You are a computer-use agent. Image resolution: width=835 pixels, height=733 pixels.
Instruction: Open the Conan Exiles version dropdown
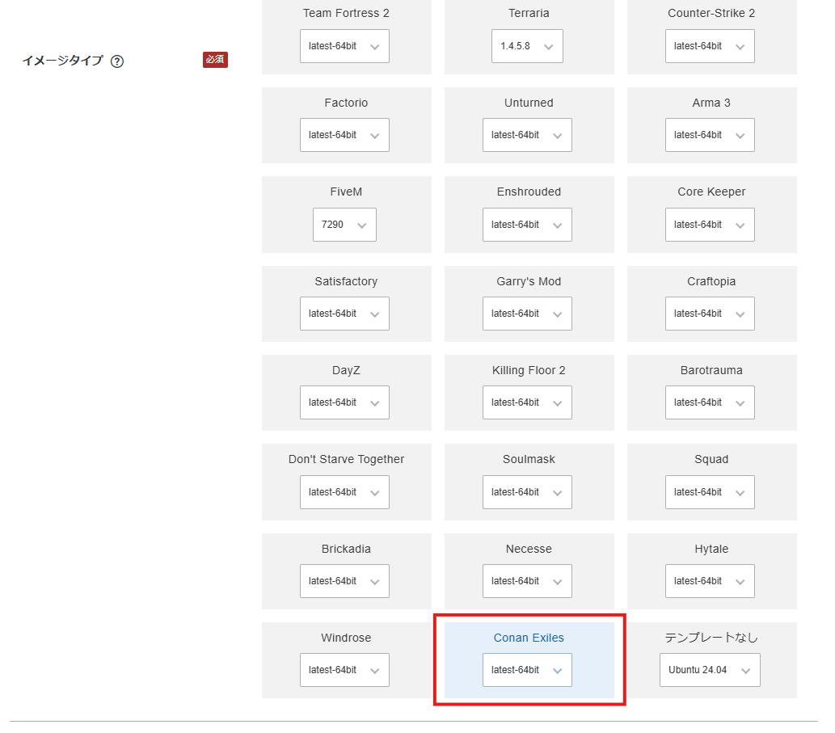pyautogui.click(x=527, y=670)
